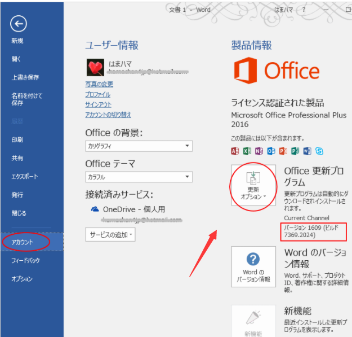Click the PowerPoint app icon
The image size is (352, 337).
pyautogui.click(x=283, y=151)
